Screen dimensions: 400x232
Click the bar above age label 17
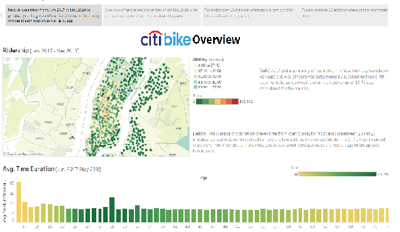click(x=25, y=212)
